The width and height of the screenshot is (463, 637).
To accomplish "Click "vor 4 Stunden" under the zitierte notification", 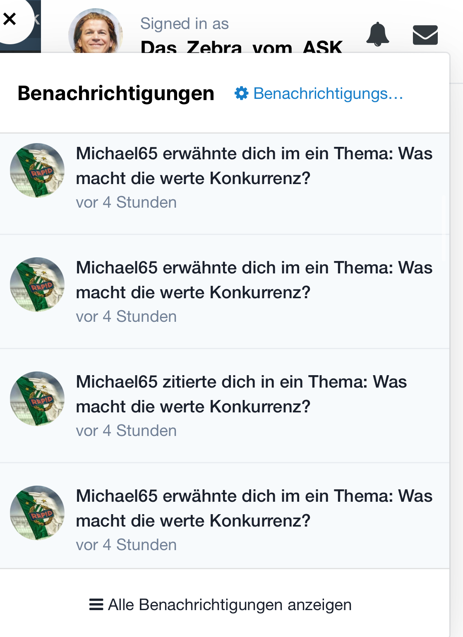I will [x=126, y=431].
